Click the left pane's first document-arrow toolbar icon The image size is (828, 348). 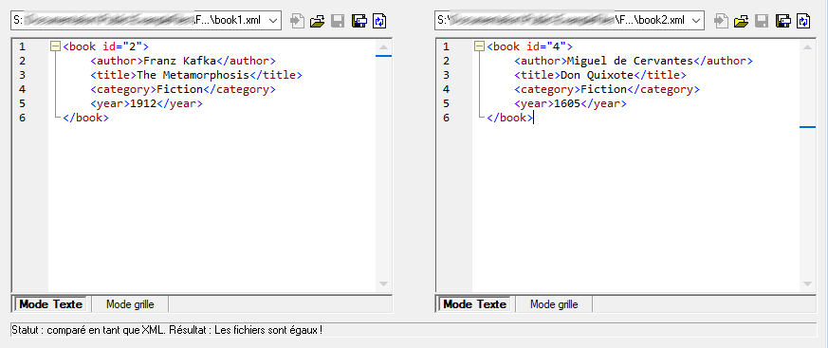pyautogui.click(x=297, y=21)
